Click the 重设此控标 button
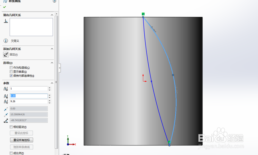 click(x=21, y=133)
